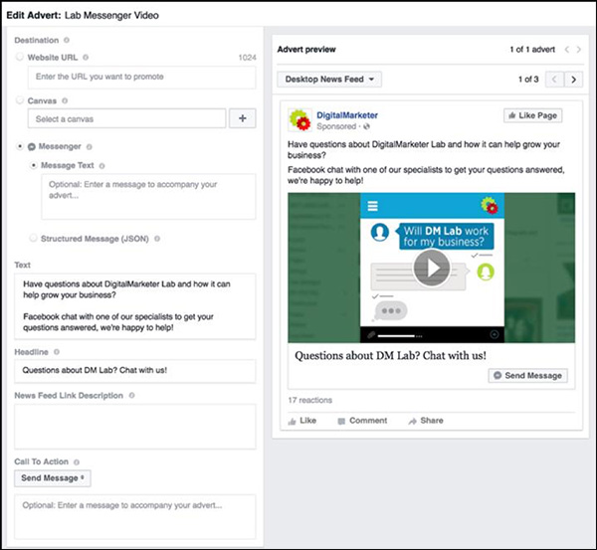Click the Like Page button
597x550 pixels.
532,115
